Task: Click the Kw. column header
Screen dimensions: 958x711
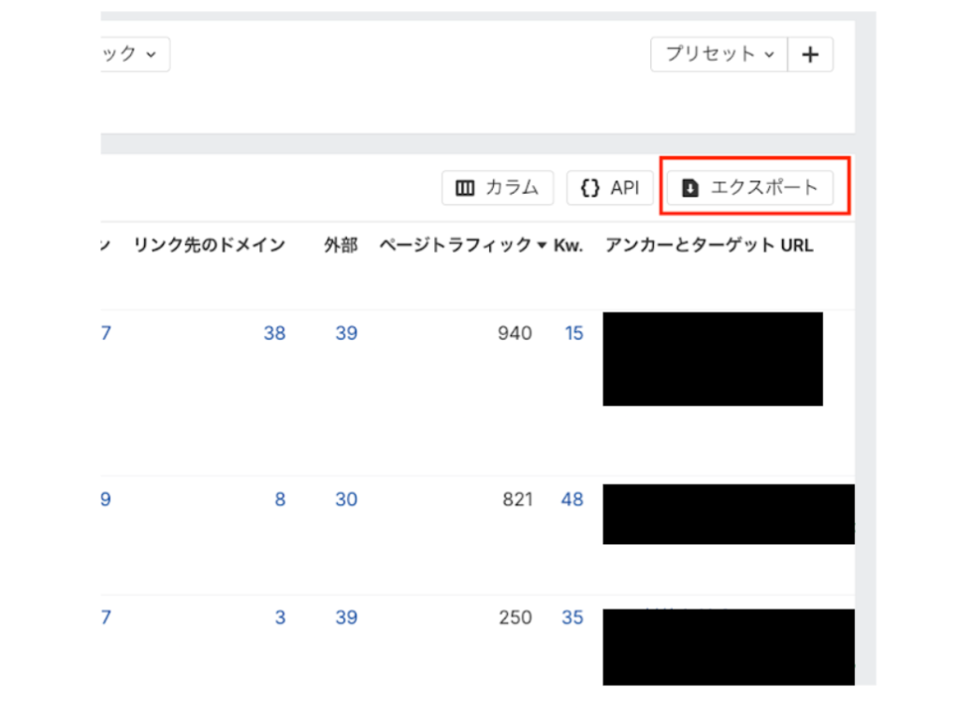Action: click(x=568, y=246)
